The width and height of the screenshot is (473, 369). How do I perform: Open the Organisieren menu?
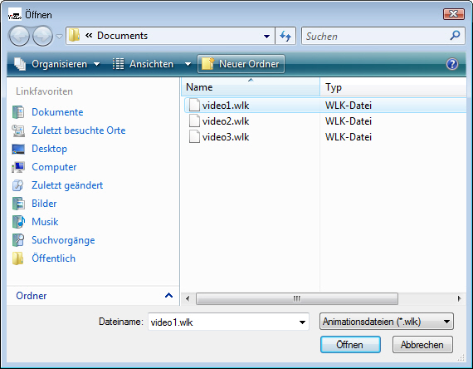point(57,64)
